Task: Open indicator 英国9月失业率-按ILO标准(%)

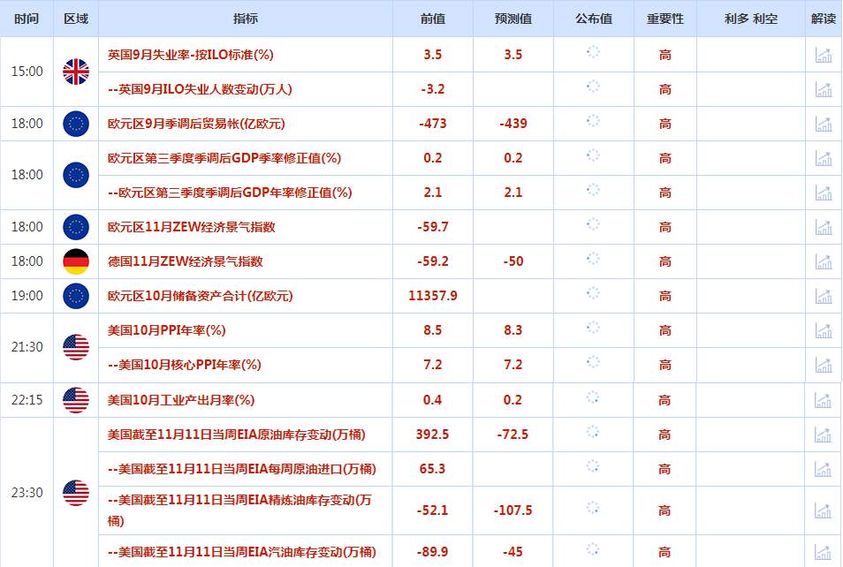Action: click(190, 55)
